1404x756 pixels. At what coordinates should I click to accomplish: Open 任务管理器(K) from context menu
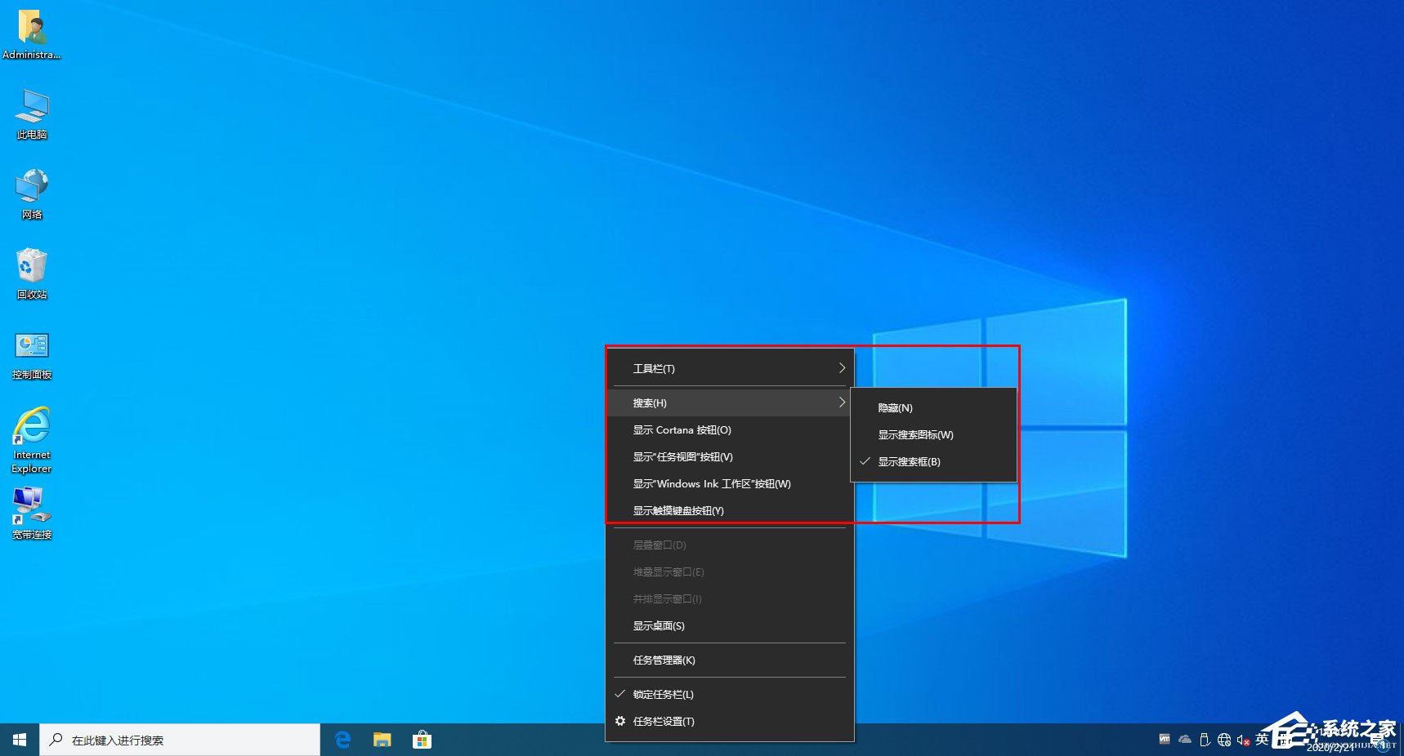(x=730, y=660)
